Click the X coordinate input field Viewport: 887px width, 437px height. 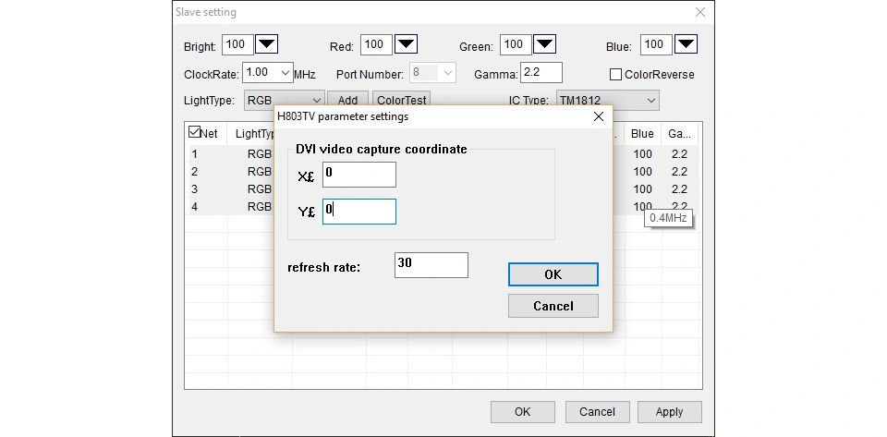(x=359, y=175)
